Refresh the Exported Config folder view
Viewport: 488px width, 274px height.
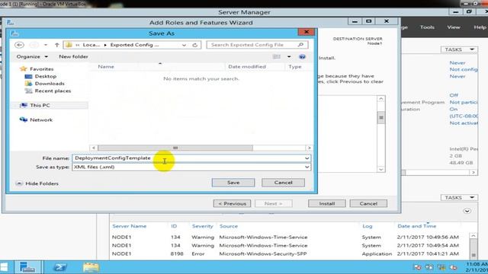[195, 45]
